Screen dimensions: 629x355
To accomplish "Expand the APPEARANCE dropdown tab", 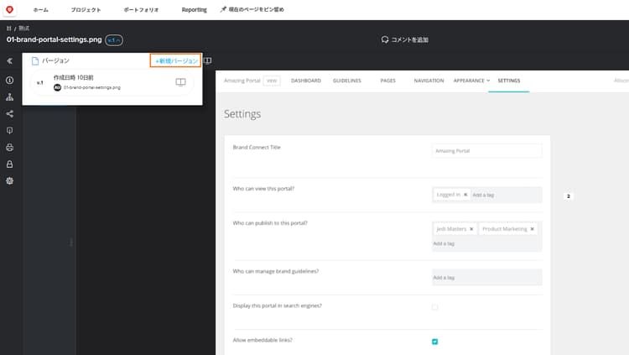I will pyautogui.click(x=471, y=81).
